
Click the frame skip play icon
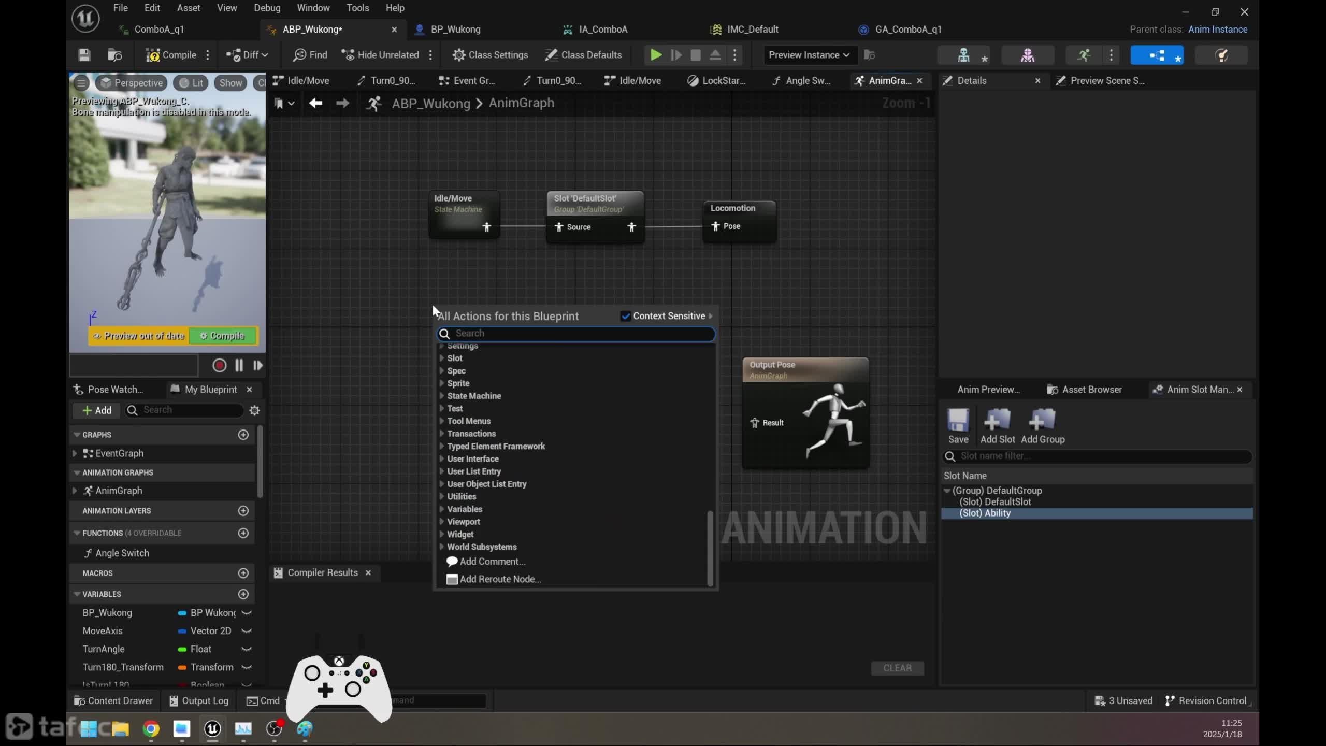[x=676, y=55]
